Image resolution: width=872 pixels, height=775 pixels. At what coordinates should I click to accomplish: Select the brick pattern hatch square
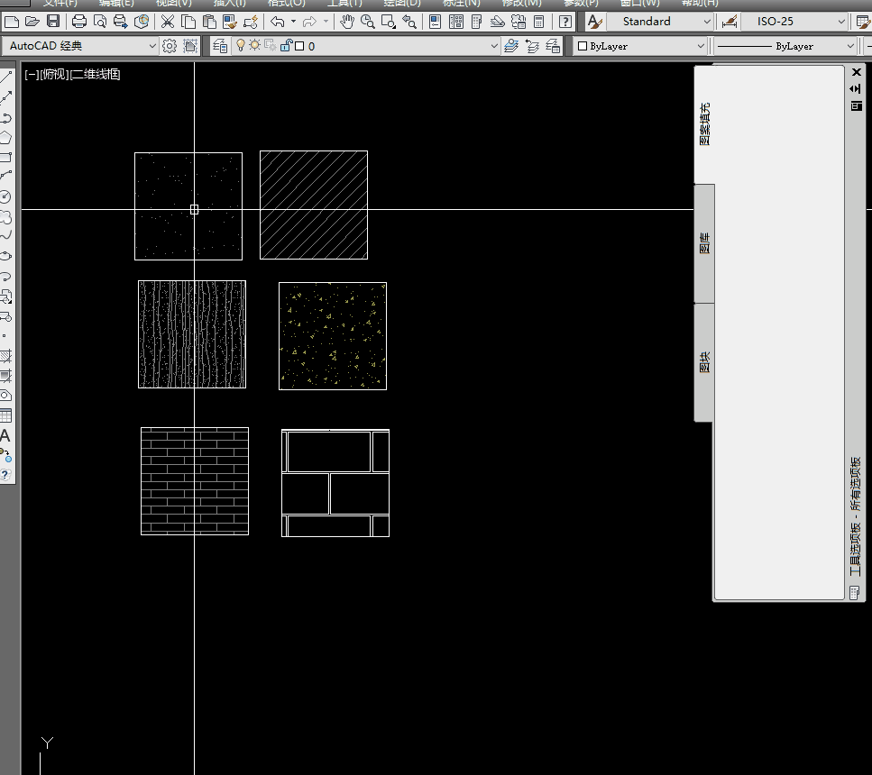(x=195, y=481)
